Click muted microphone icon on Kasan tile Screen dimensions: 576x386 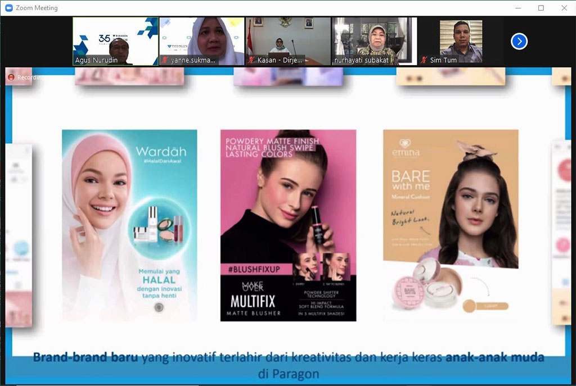coord(251,60)
